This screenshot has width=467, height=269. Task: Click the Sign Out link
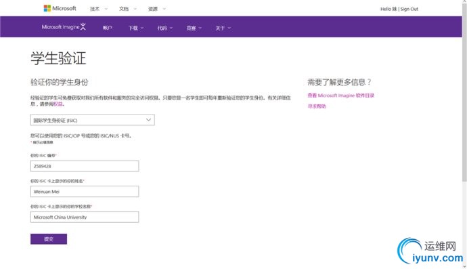pos(409,9)
